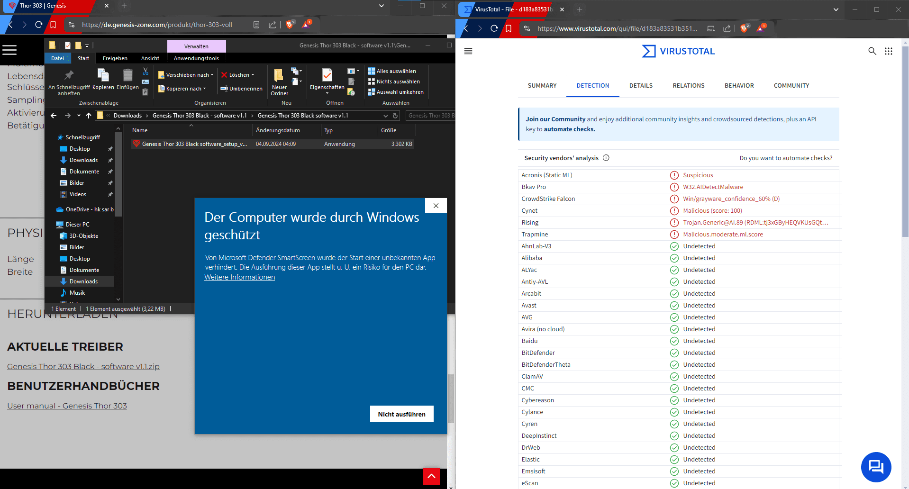
Task: Select Downloads under Dieser PC in the tree
Action: coord(79,281)
